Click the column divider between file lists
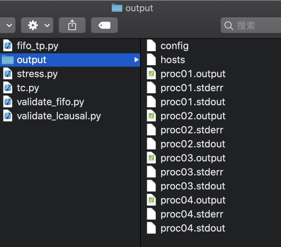The image size is (281, 247). (140, 140)
